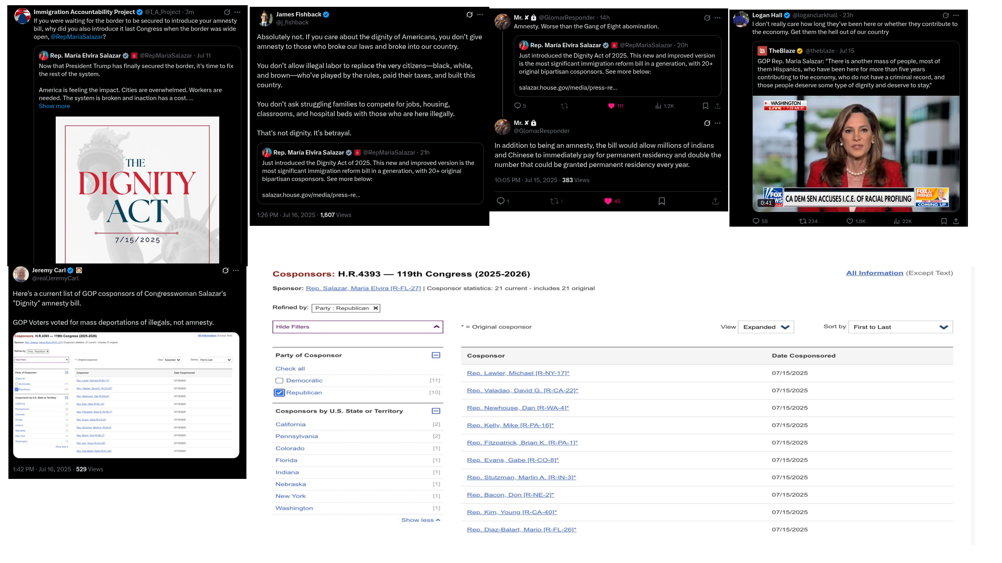Image resolution: width=1002 pixels, height=563 pixels.
Task: Open All Information link
Action: 875,273
